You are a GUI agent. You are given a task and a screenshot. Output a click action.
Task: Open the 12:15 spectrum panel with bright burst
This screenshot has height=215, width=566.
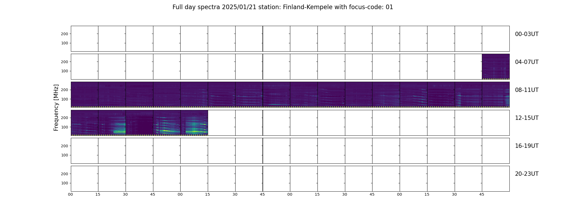[112, 123]
